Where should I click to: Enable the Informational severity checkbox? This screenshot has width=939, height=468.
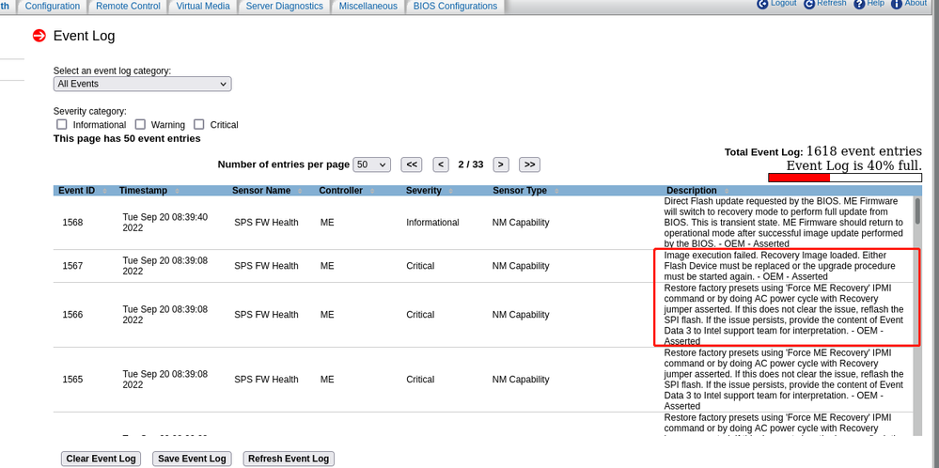pyautogui.click(x=61, y=124)
